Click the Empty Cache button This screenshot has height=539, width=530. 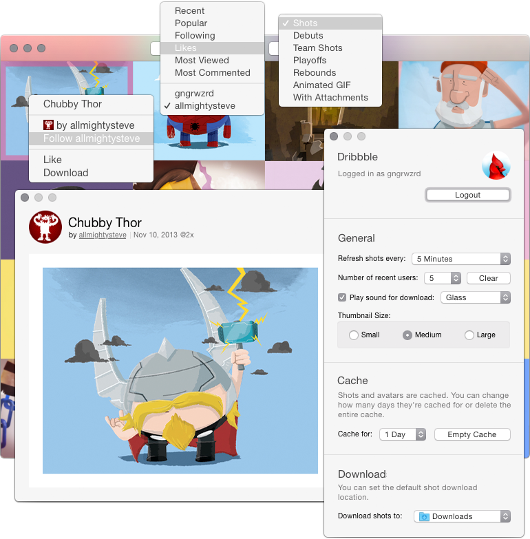471,434
